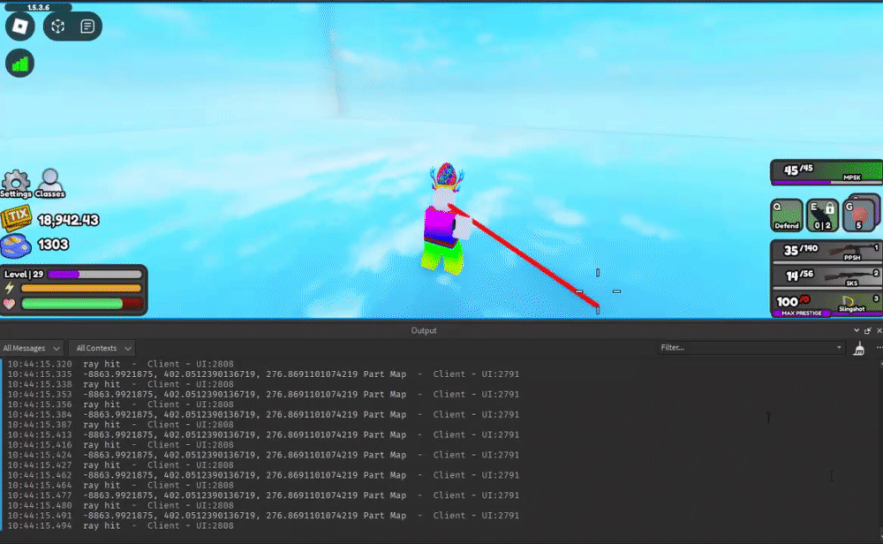Open the All Contexts dropdown
883x544 pixels.
103,348
